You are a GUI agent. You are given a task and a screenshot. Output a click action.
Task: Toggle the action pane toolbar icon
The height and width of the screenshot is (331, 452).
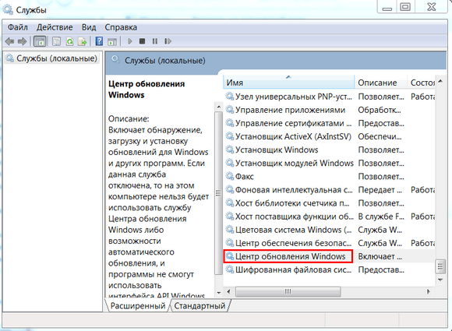tap(112, 42)
